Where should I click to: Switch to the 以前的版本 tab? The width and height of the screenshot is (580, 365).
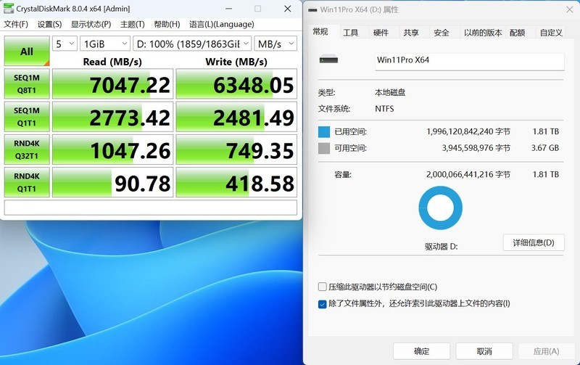[x=483, y=33]
